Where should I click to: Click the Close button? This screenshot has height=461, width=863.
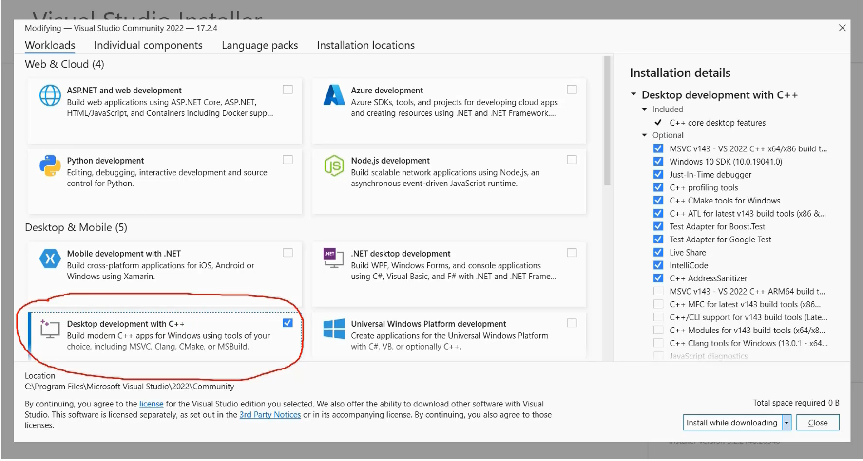[818, 423]
